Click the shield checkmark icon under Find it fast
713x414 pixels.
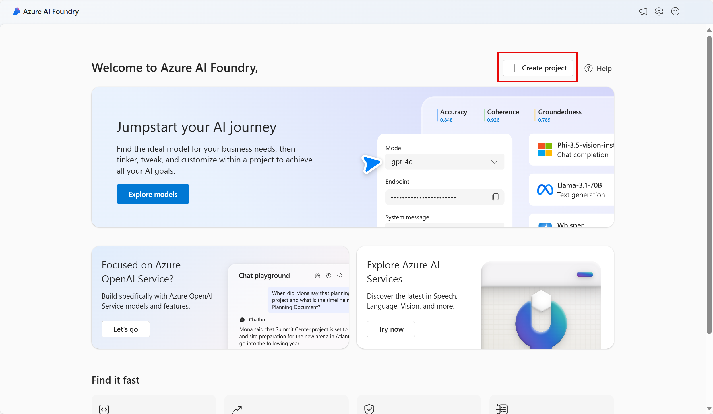coord(369,409)
